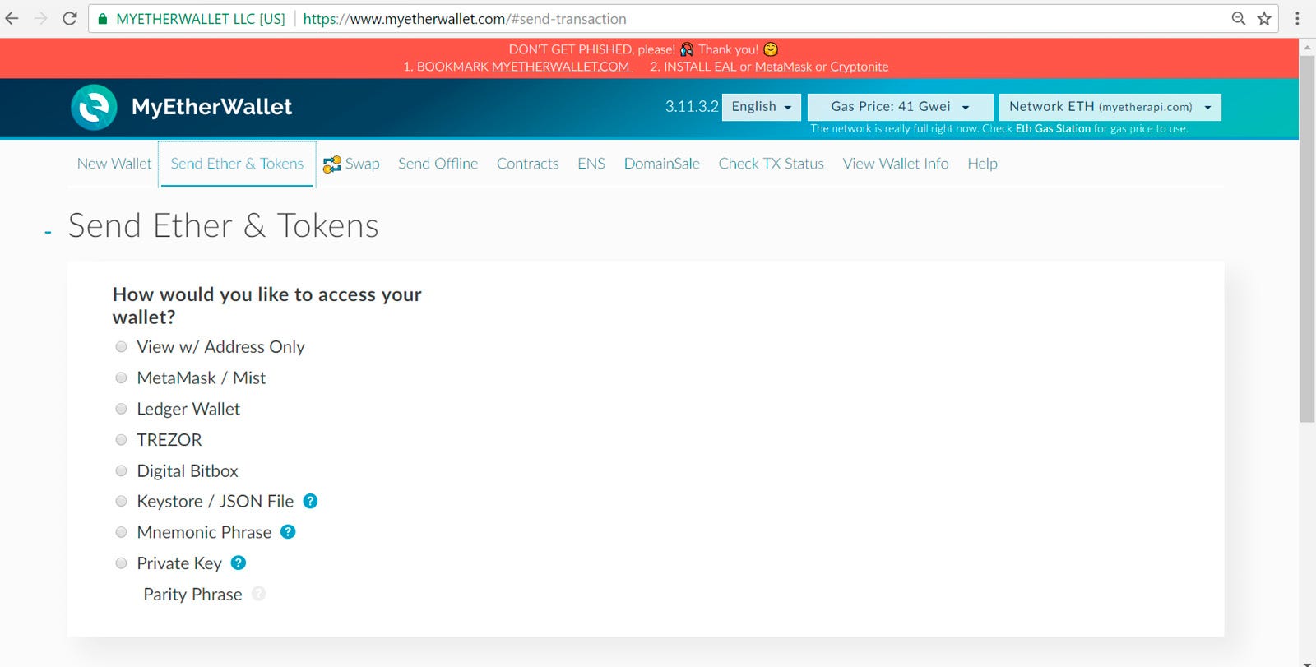
Task: Open the ENS tab
Action: tap(591, 164)
